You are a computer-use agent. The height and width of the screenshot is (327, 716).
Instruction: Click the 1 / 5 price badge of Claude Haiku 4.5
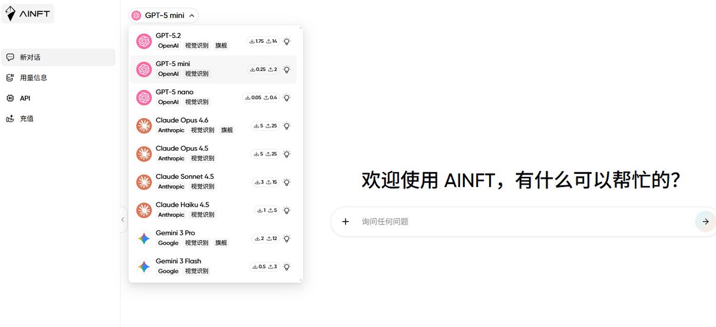[267, 210]
